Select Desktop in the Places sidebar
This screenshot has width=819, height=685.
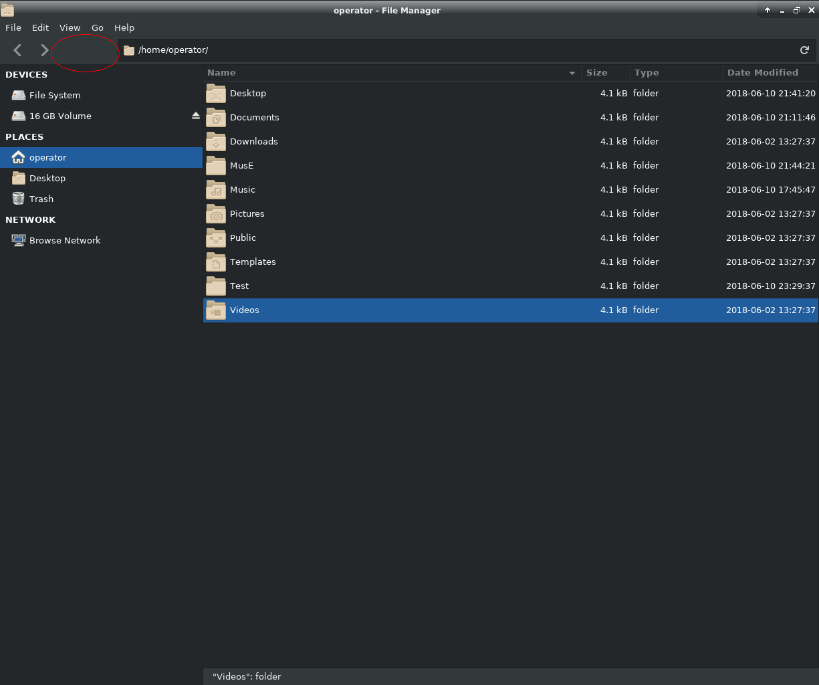tap(47, 178)
